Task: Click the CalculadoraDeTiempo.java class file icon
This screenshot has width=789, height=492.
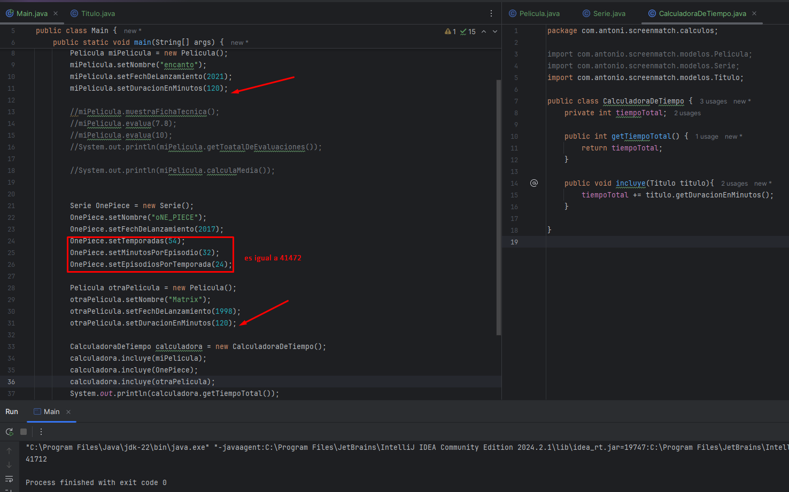Action: (652, 13)
